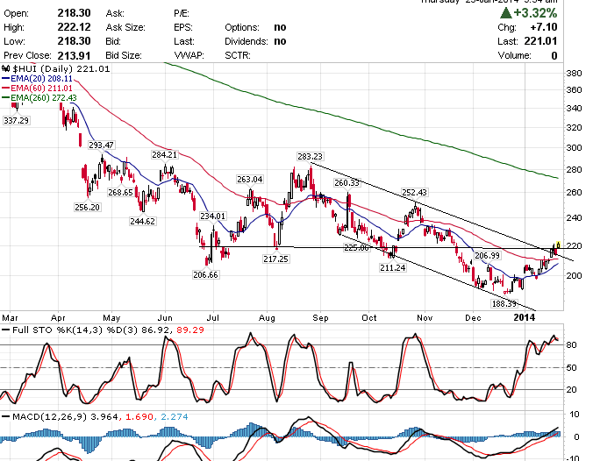Click the Chg value +7.10
593x461 pixels.
(x=544, y=27)
